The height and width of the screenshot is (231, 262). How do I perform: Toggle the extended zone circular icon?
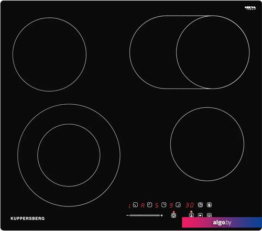(173, 215)
